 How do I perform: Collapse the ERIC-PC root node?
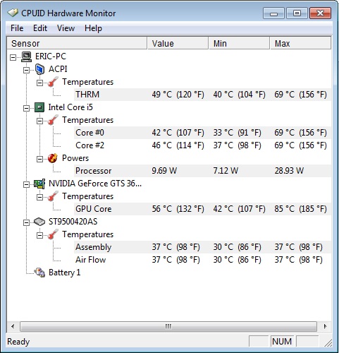coord(13,57)
